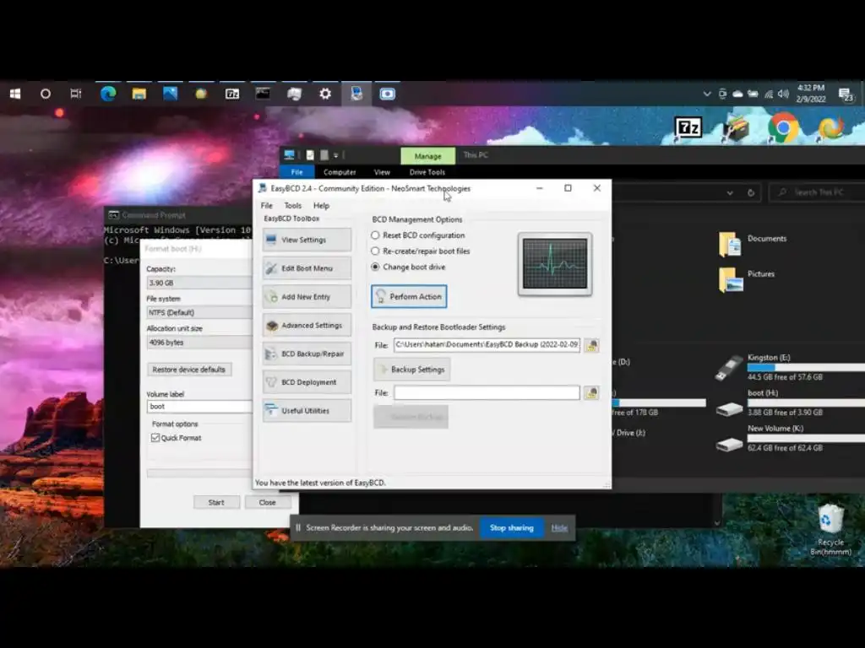865x648 pixels.
Task: Open Documents folder in This PC
Action: coord(753,244)
